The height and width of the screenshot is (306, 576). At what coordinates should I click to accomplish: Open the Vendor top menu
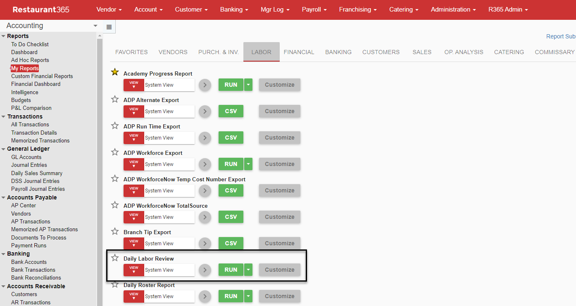[109, 9]
